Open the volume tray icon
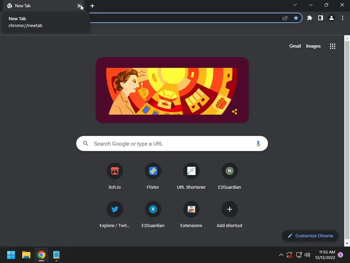The image size is (350, 263). point(307,255)
